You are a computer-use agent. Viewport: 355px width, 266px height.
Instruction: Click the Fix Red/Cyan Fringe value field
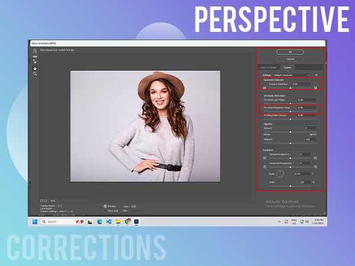click(x=306, y=100)
